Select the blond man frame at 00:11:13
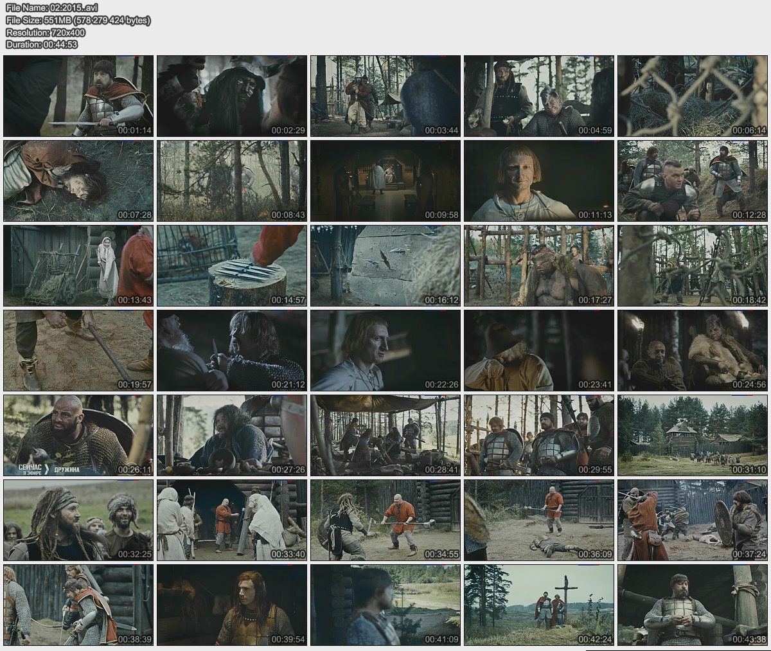 tap(539, 181)
